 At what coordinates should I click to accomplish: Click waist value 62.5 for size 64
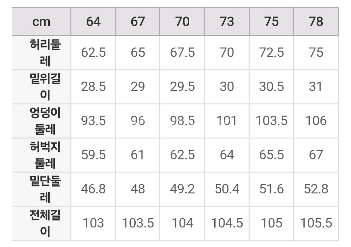pos(93,53)
